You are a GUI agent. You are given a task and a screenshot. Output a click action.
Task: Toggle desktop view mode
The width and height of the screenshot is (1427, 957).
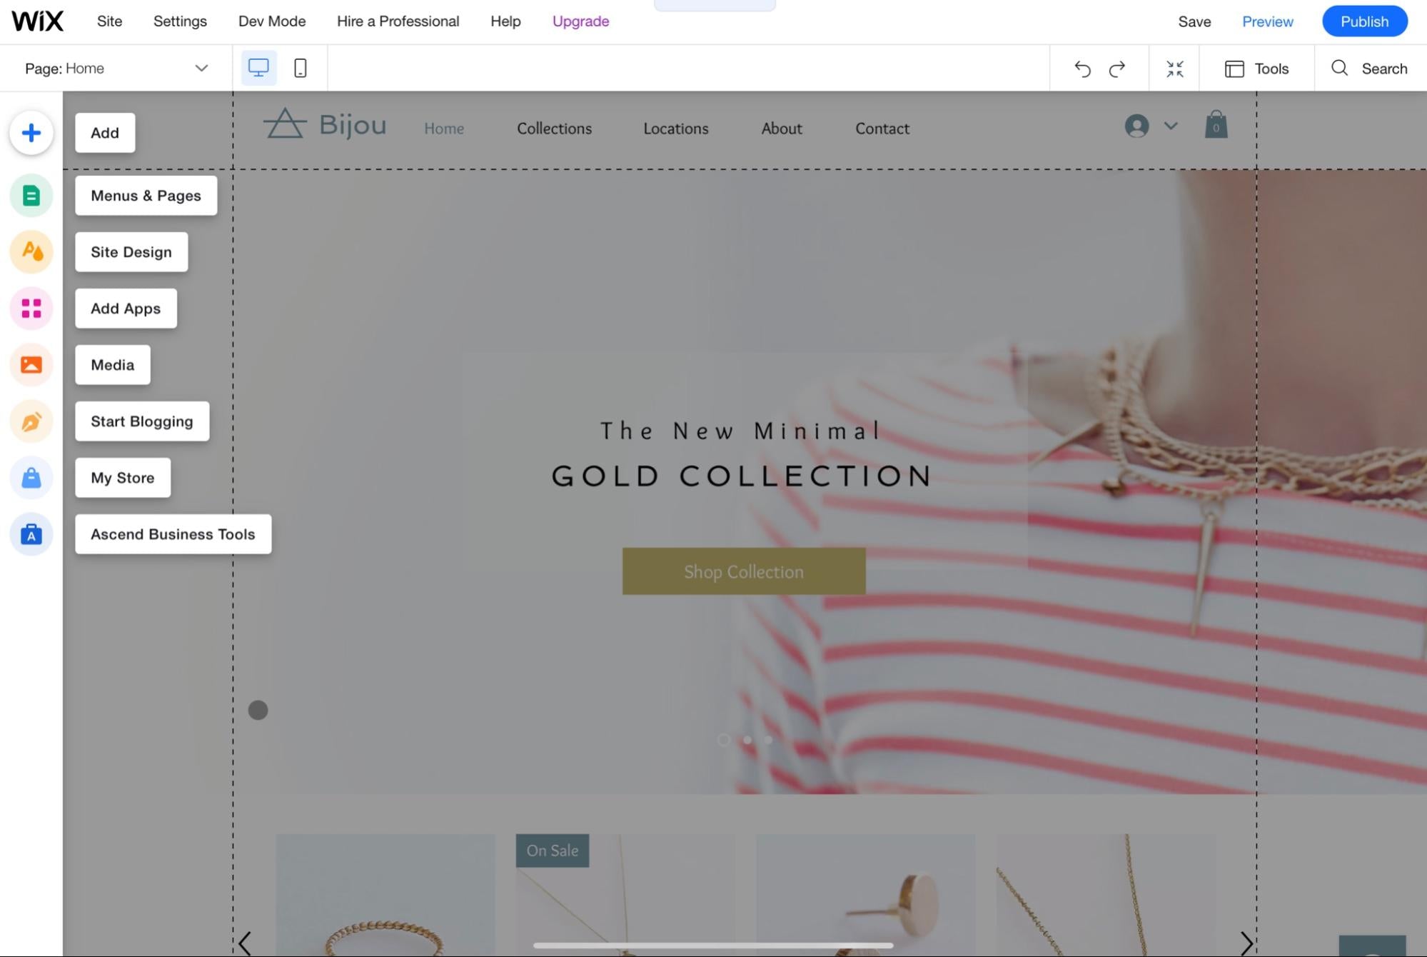click(259, 67)
